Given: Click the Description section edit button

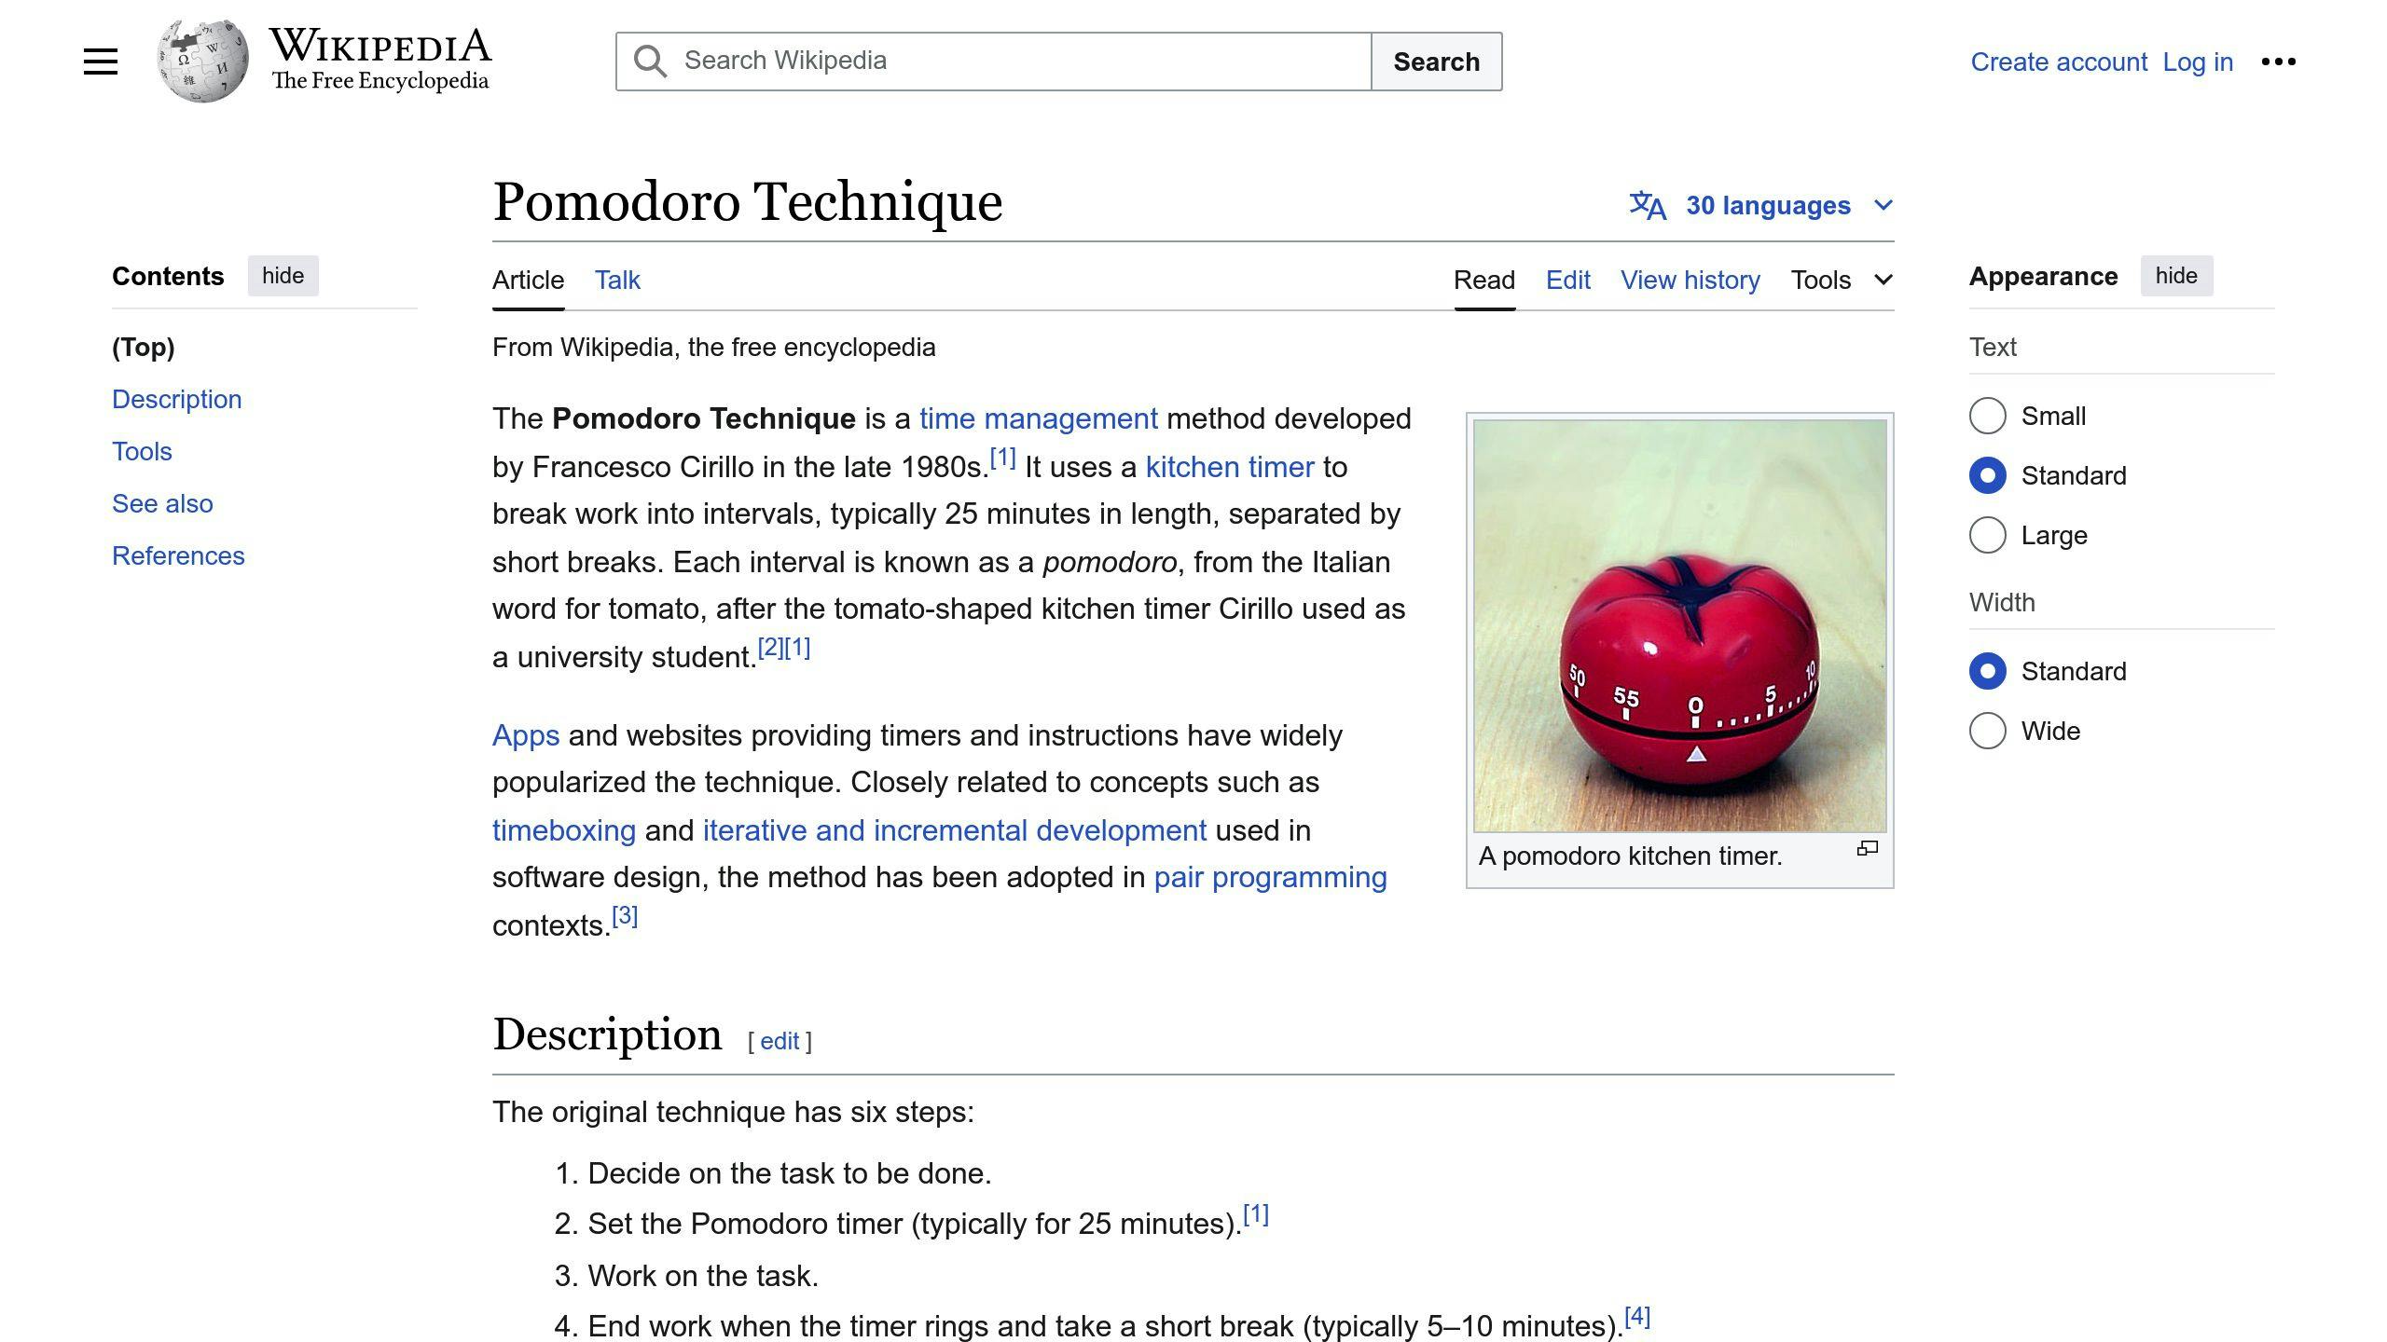Looking at the screenshot, I should pyautogui.click(x=782, y=1039).
